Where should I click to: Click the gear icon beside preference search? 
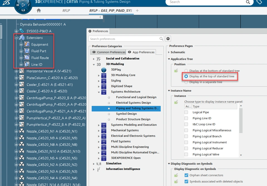click(168, 39)
